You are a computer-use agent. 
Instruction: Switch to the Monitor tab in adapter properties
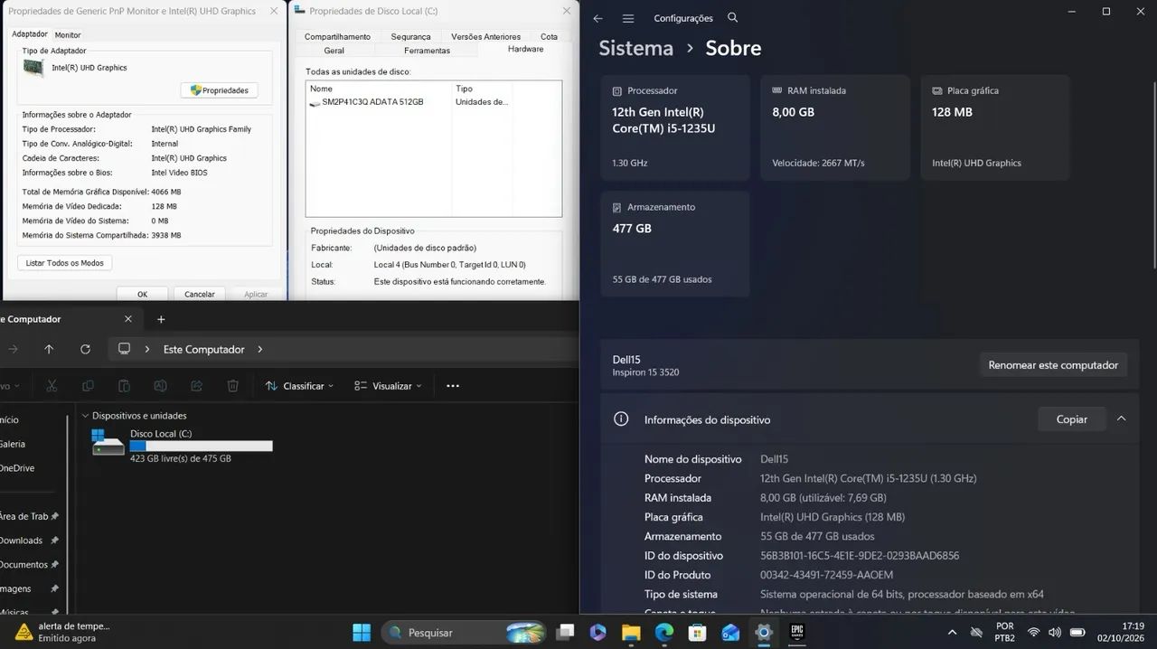[68, 34]
